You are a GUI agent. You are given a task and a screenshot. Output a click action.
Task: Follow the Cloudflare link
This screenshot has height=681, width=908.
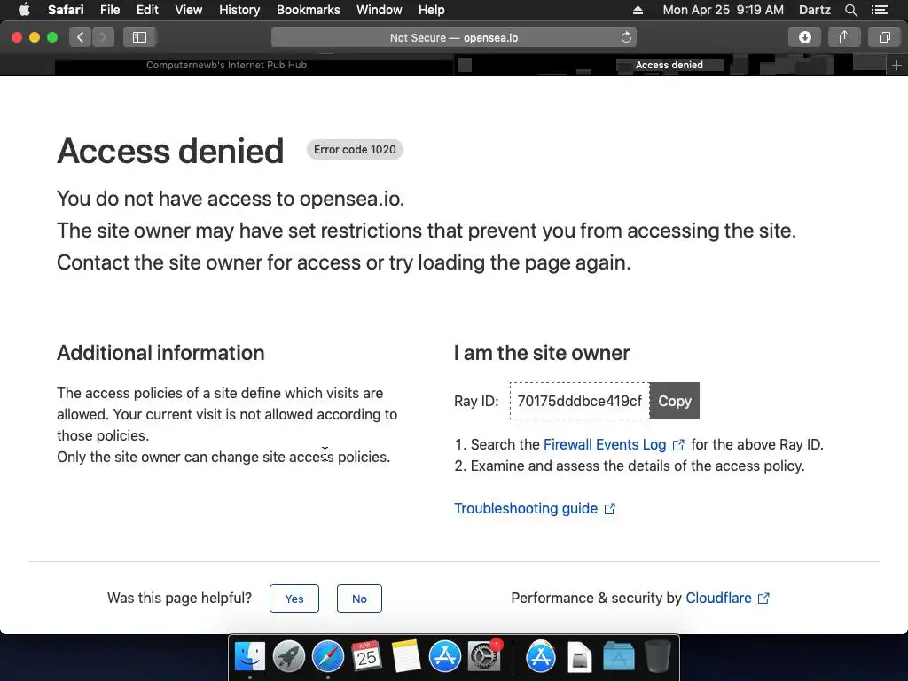coord(718,599)
